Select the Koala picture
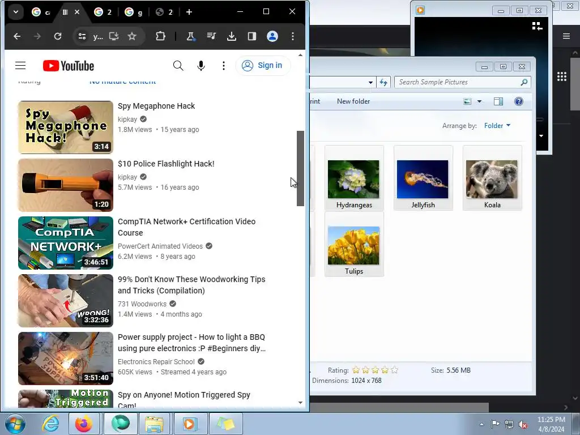Viewport: 580px width, 435px height. pyautogui.click(x=492, y=178)
